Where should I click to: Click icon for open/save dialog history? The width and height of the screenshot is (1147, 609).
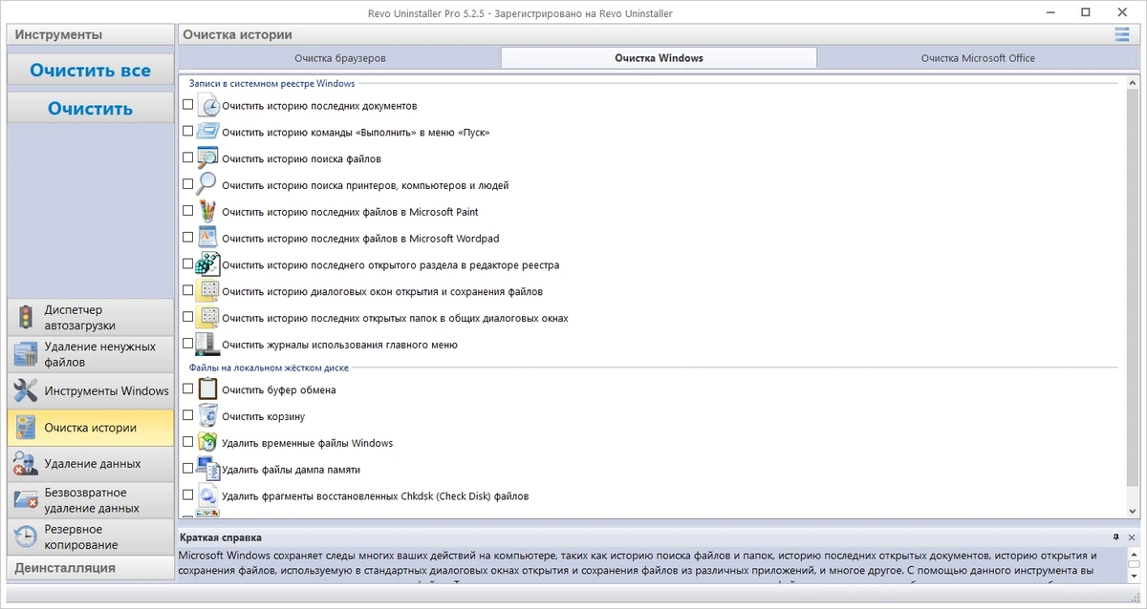(x=207, y=291)
